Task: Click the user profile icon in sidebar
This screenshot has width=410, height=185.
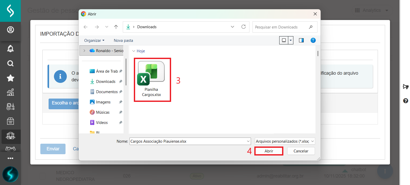Action: click(x=10, y=30)
